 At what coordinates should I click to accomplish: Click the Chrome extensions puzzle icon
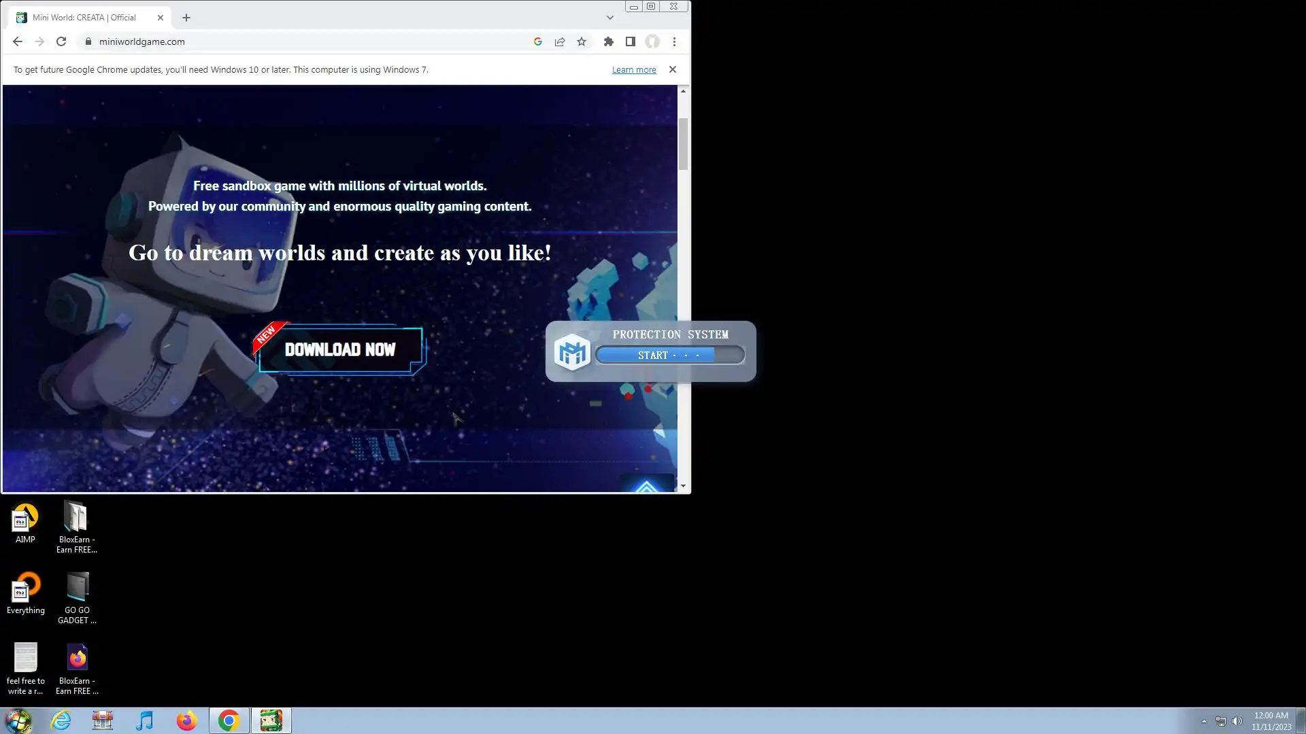(609, 41)
